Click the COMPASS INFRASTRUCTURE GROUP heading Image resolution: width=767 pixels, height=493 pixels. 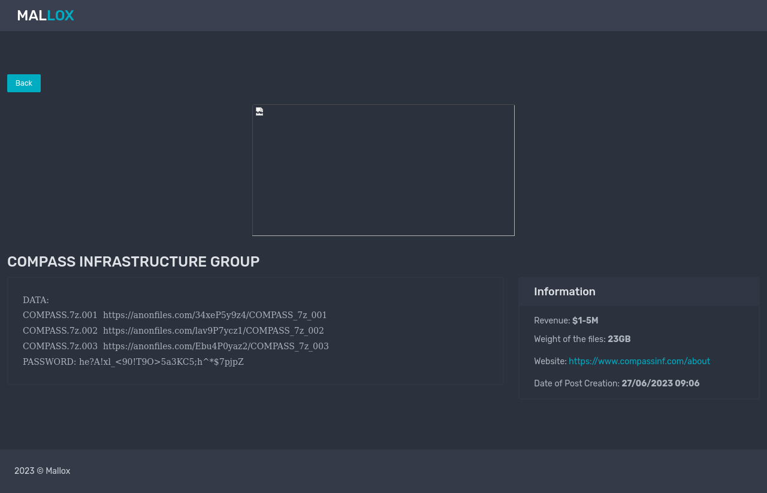click(x=133, y=262)
